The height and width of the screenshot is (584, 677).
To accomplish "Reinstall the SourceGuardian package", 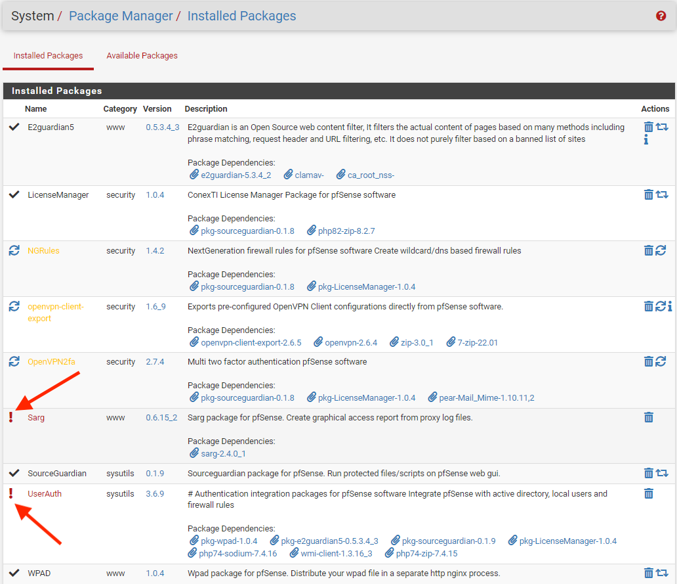I will [662, 474].
